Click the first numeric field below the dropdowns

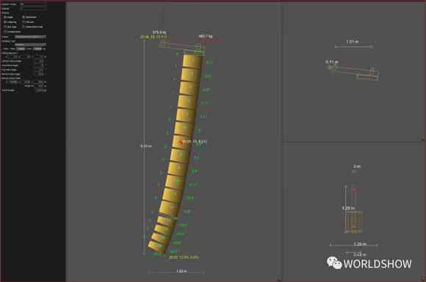[x=21, y=49]
